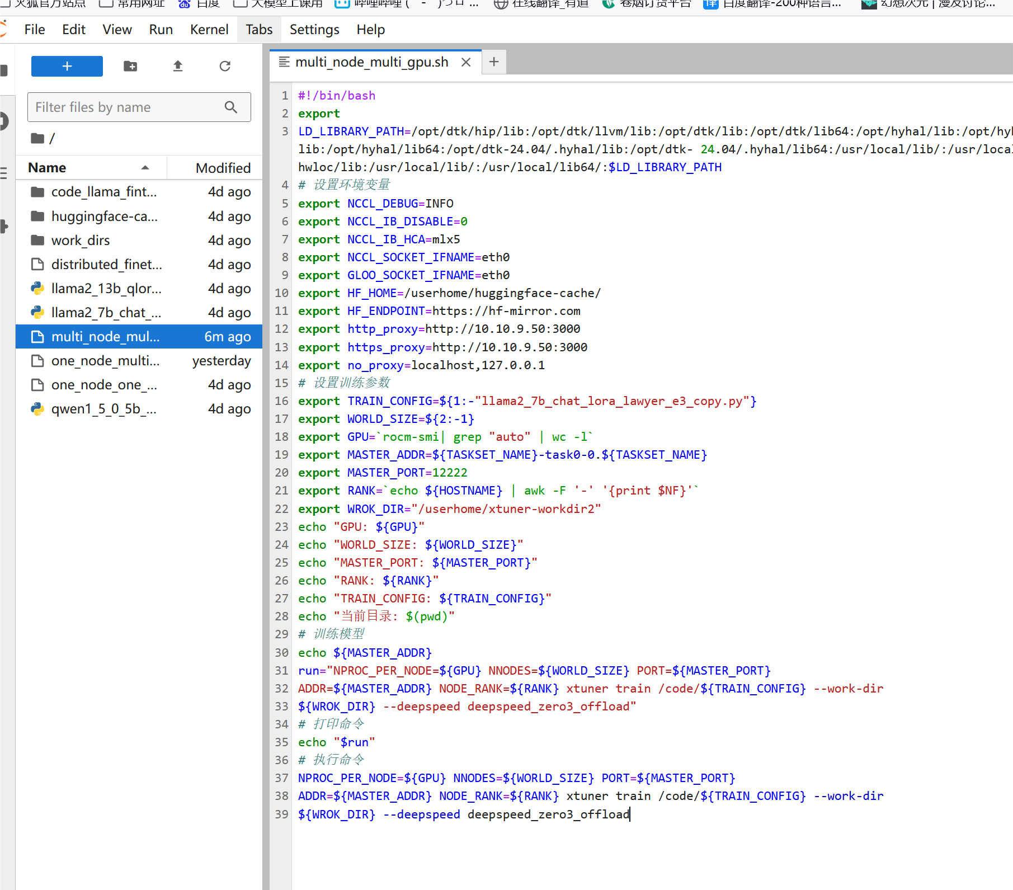The image size is (1013, 890).
Task: Open the work_dirs folder
Action: [81, 241]
